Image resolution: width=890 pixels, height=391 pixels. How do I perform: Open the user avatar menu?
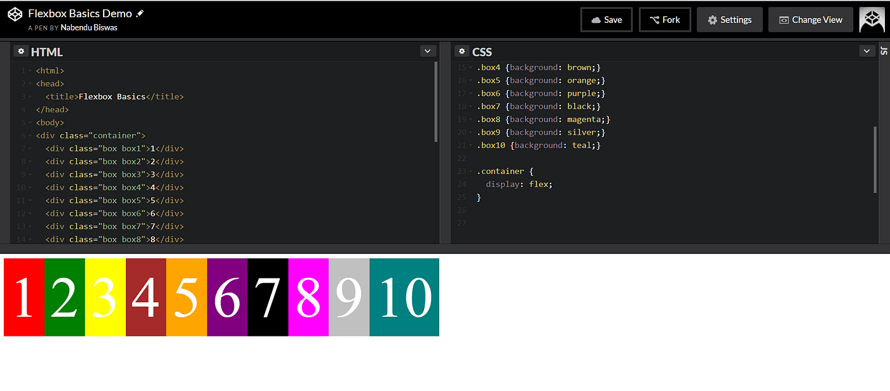(872, 20)
